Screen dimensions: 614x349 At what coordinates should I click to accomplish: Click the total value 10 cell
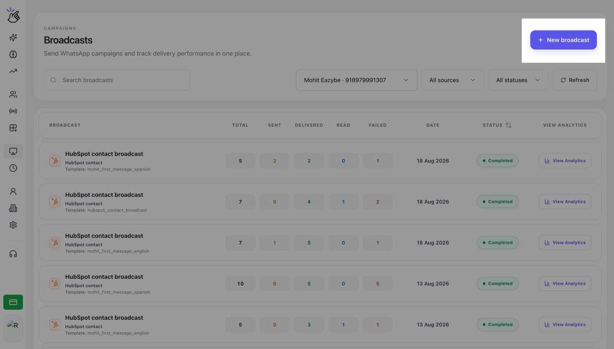tap(240, 284)
